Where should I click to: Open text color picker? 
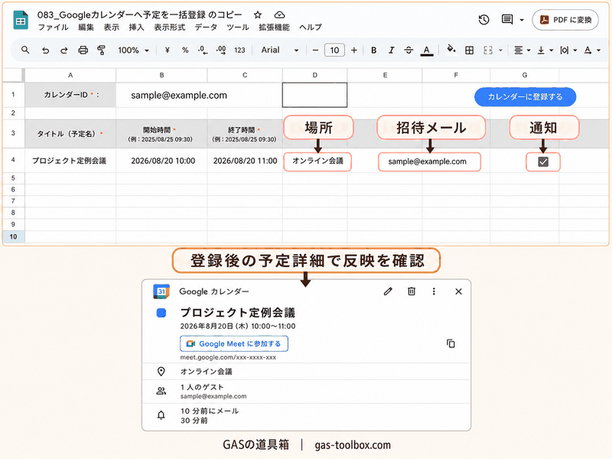tap(427, 50)
